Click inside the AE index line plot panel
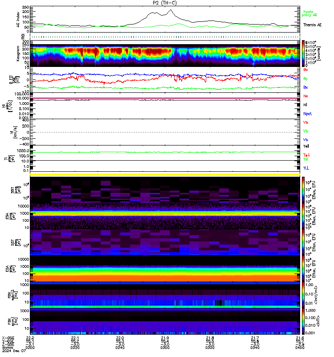This screenshot has height=357, width=334. tap(165, 19)
